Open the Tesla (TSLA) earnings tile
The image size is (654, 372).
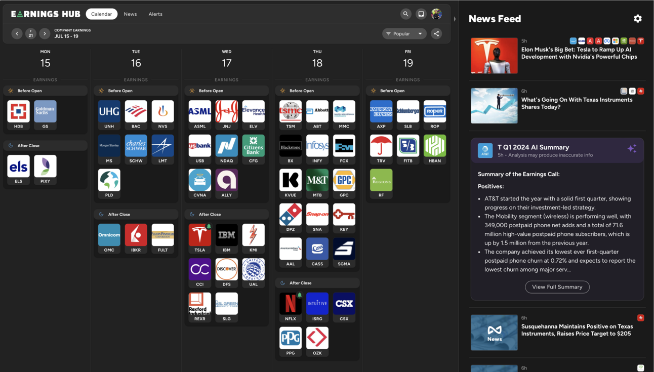click(x=200, y=235)
